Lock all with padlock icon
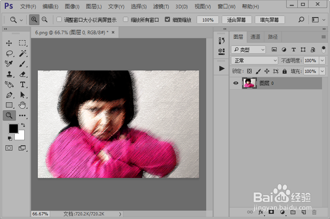This screenshot has height=219, width=330. [x=285, y=71]
